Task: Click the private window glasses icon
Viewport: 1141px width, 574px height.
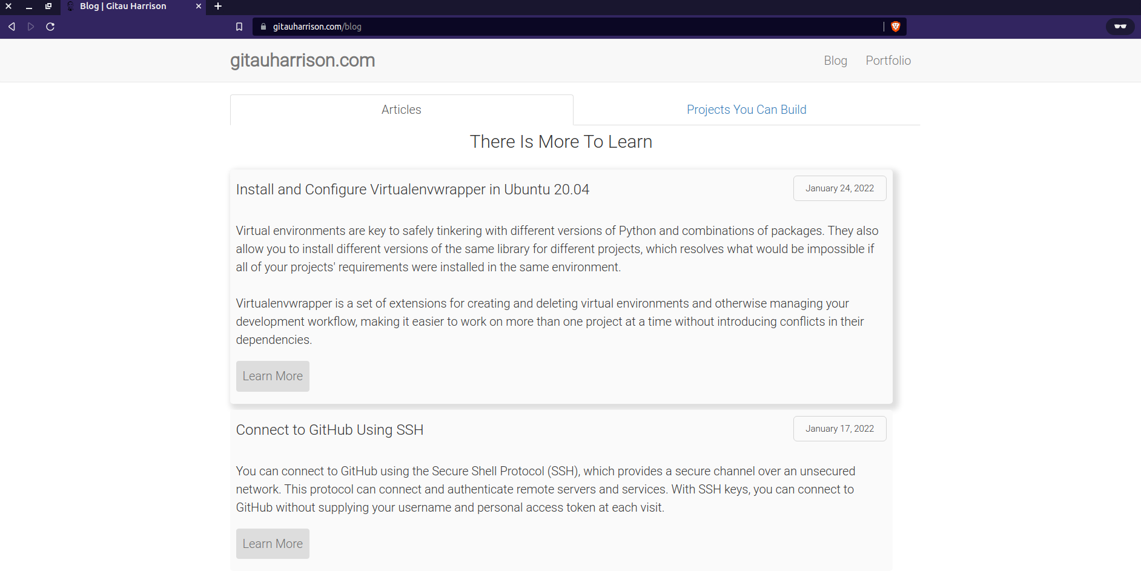Action: (1120, 27)
